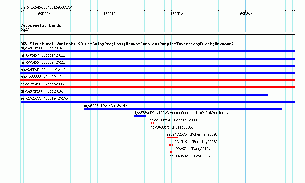
Task: Click the blue bar below nsv605499
Action: pos(158,66)
